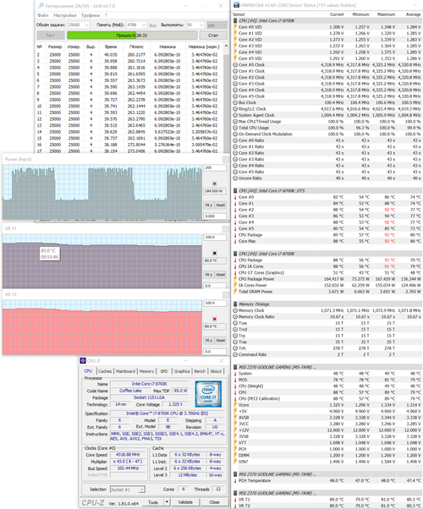Click the Average column header in HWiNFO
This screenshot has width=423, height=509.
tap(413, 14)
